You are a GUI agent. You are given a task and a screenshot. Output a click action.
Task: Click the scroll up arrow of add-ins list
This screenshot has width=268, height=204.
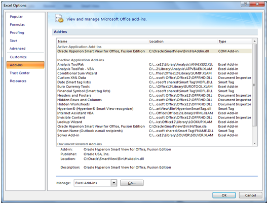(x=254, y=41)
